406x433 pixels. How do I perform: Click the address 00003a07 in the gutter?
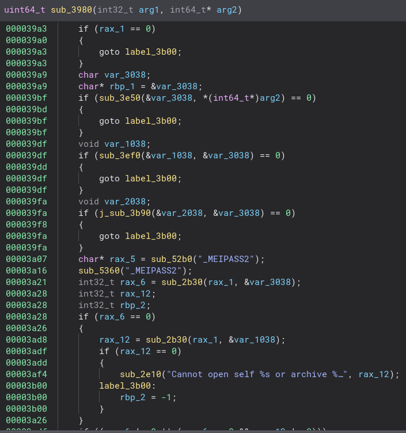point(26,259)
